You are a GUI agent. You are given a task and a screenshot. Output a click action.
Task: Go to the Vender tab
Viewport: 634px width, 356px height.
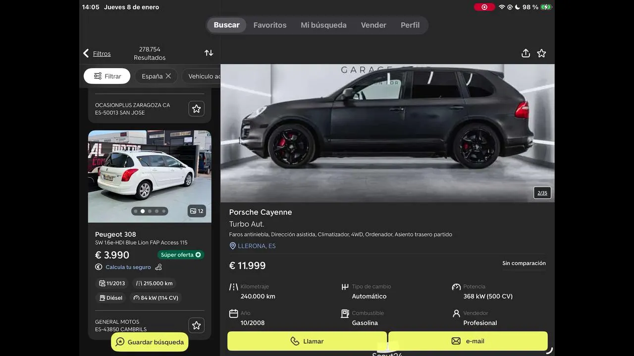click(373, 25)
